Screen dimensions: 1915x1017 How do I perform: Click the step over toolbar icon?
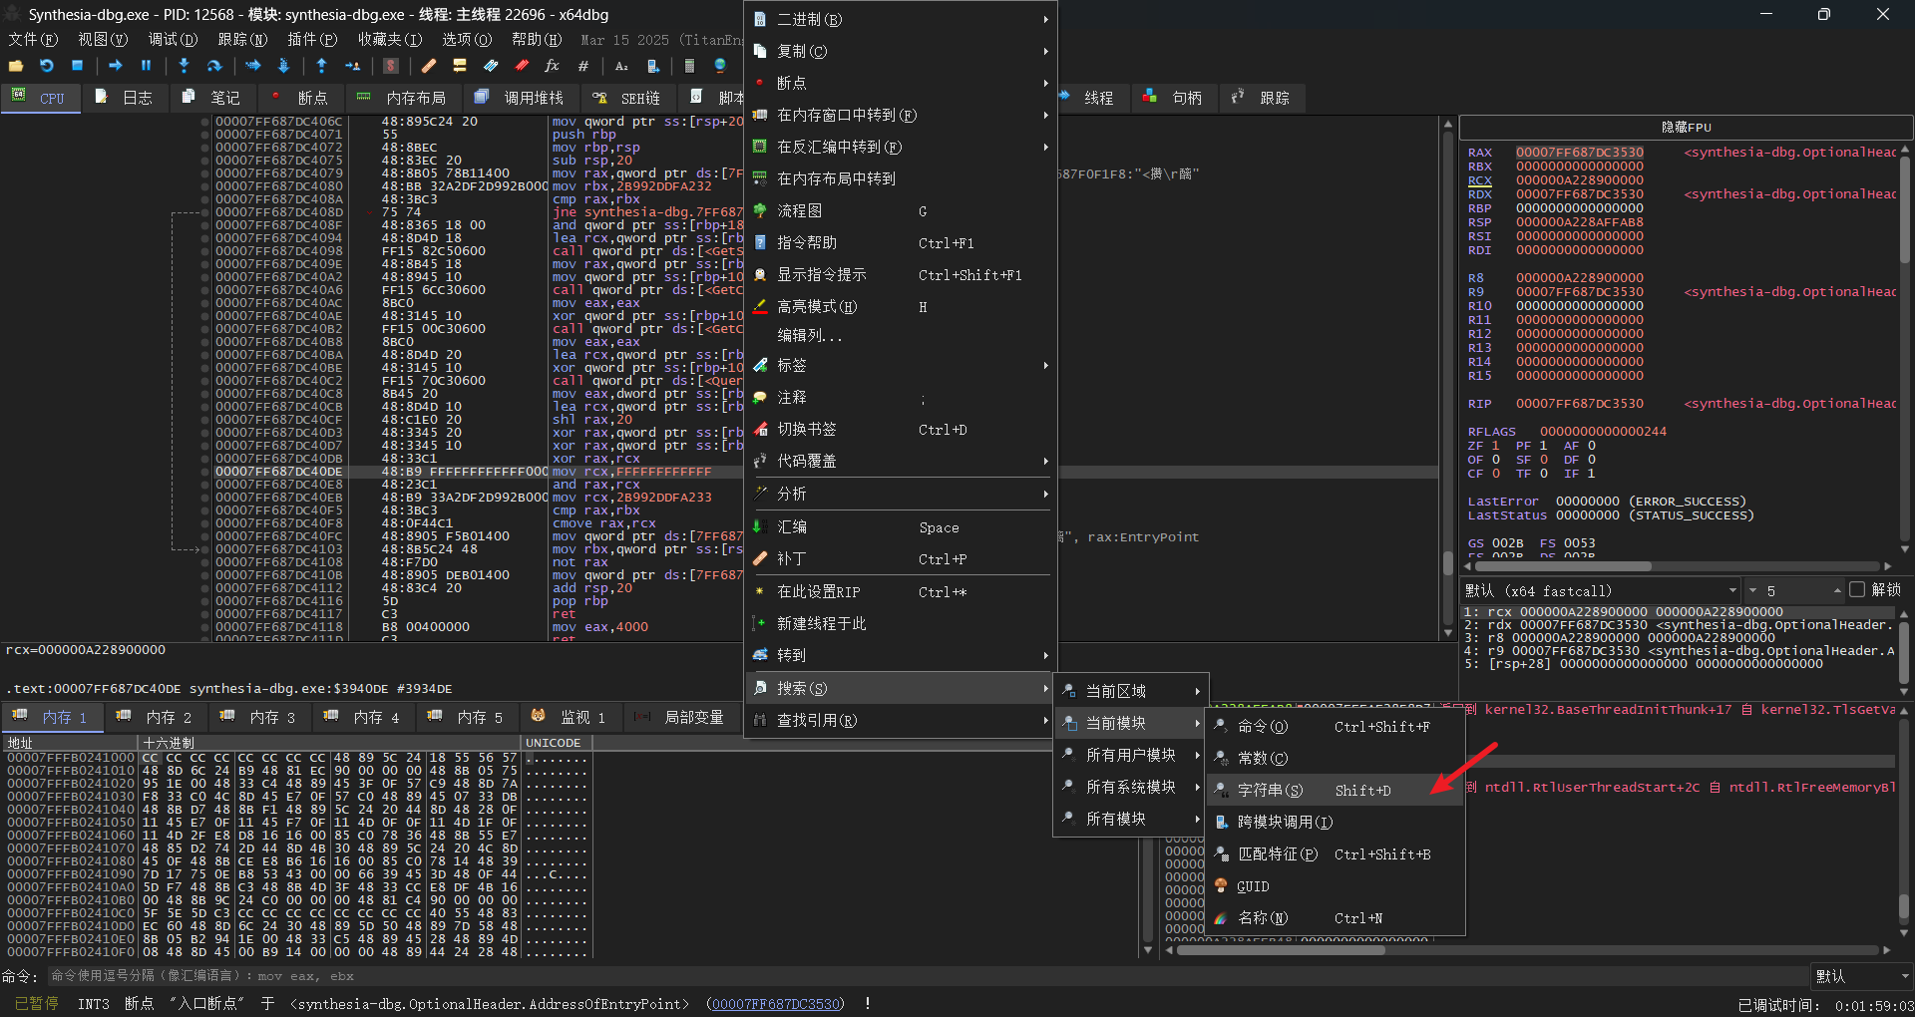point(213,66)
